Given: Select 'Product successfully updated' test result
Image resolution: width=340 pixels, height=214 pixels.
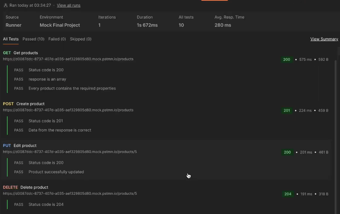Looking at the screenshot, I should tap(56, 172).
